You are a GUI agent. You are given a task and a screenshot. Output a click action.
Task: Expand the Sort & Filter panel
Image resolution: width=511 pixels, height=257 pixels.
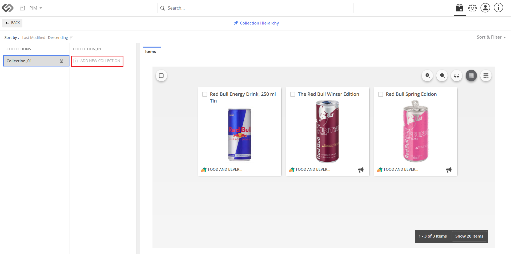click(x=491, y=37)
